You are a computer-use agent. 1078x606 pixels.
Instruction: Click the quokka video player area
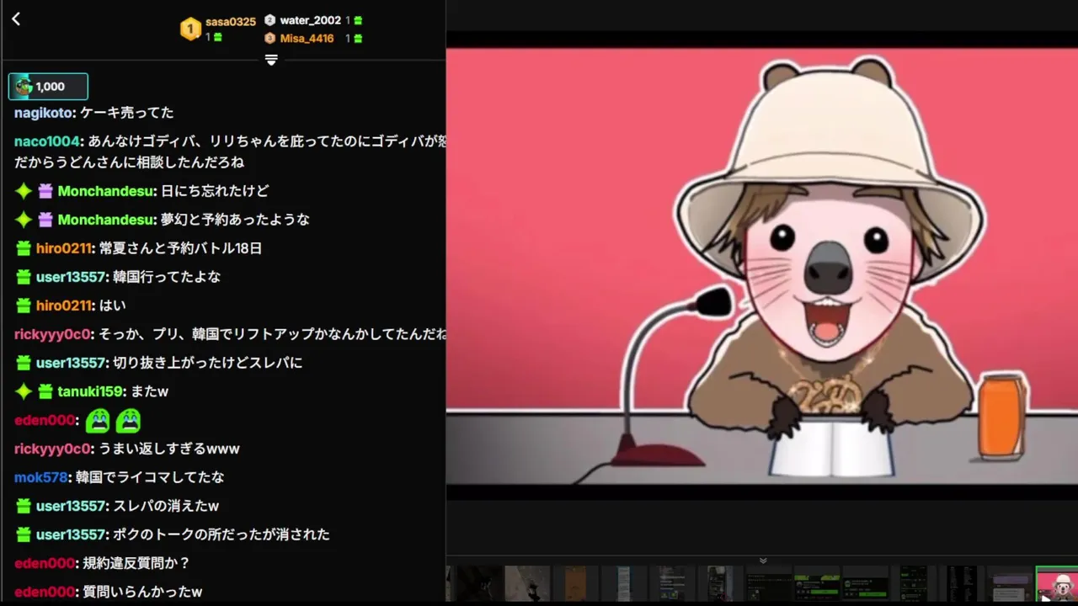coord(761,266)
